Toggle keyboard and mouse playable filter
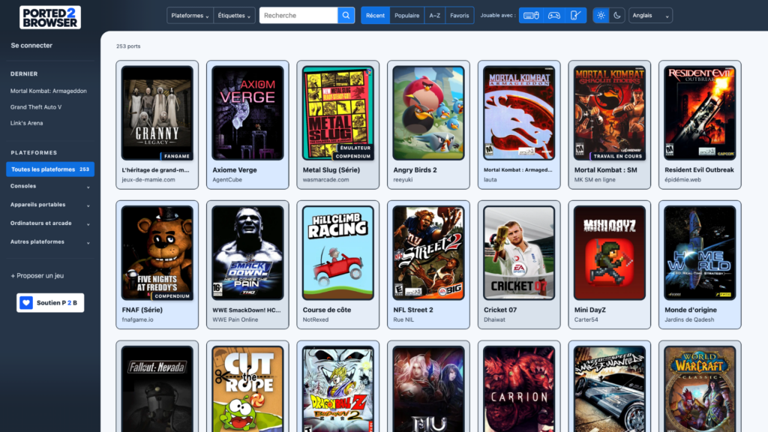 531,15
